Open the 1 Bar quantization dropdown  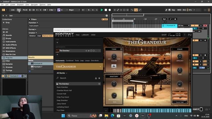[x=52, y=10]
